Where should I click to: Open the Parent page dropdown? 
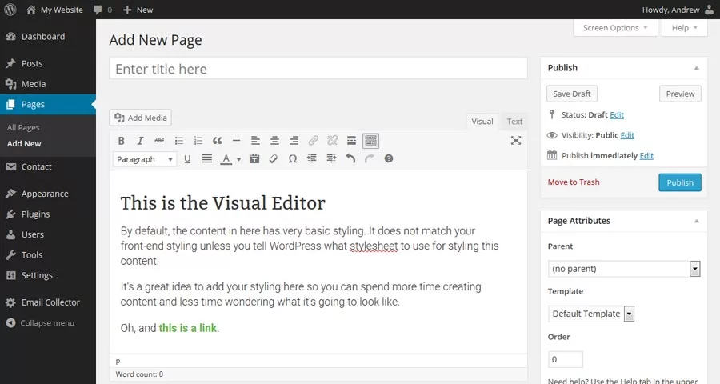point(624,269)
